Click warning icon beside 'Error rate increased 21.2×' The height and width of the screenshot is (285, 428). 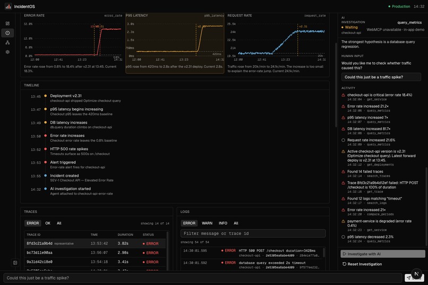344,106
